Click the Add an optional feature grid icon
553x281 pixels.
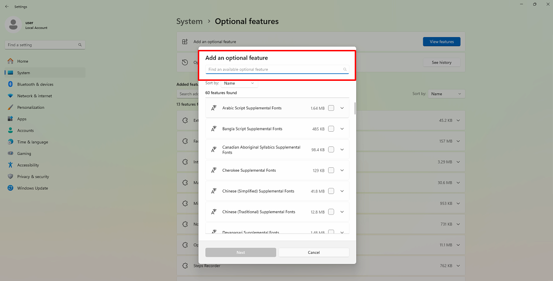[x=185, y=42]
